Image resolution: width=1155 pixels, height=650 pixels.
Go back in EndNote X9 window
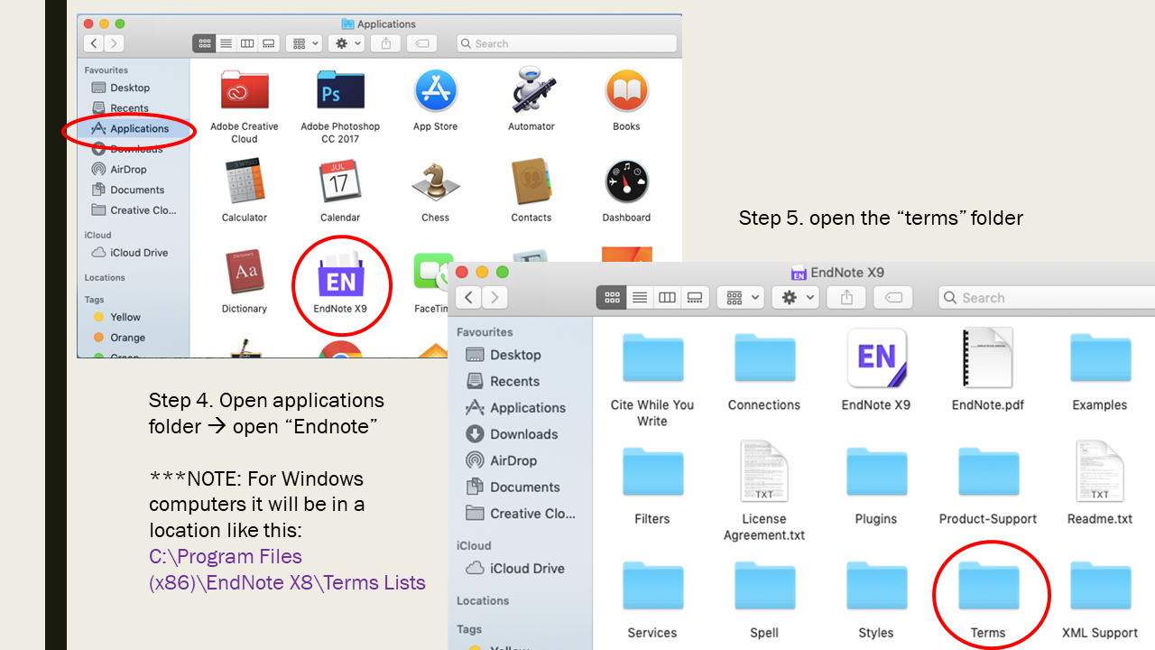[468, 297]
